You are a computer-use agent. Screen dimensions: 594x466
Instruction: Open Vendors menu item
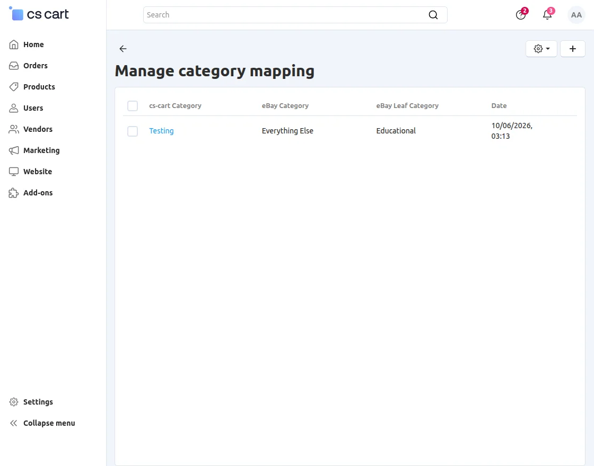[x=38, y=129]
